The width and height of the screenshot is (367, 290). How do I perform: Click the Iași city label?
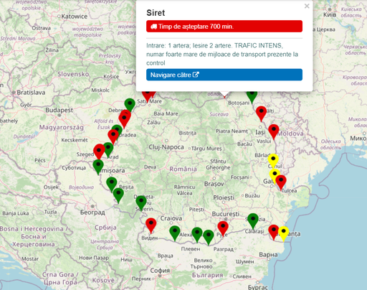(x=260, y=132)
